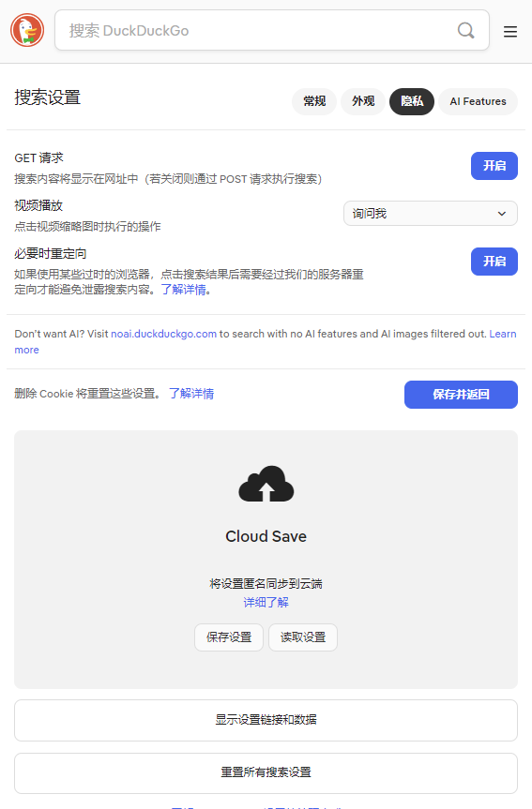Select the 隐私 tab
The width and height of the screenshot is (532, 809).
coord(412,101)
